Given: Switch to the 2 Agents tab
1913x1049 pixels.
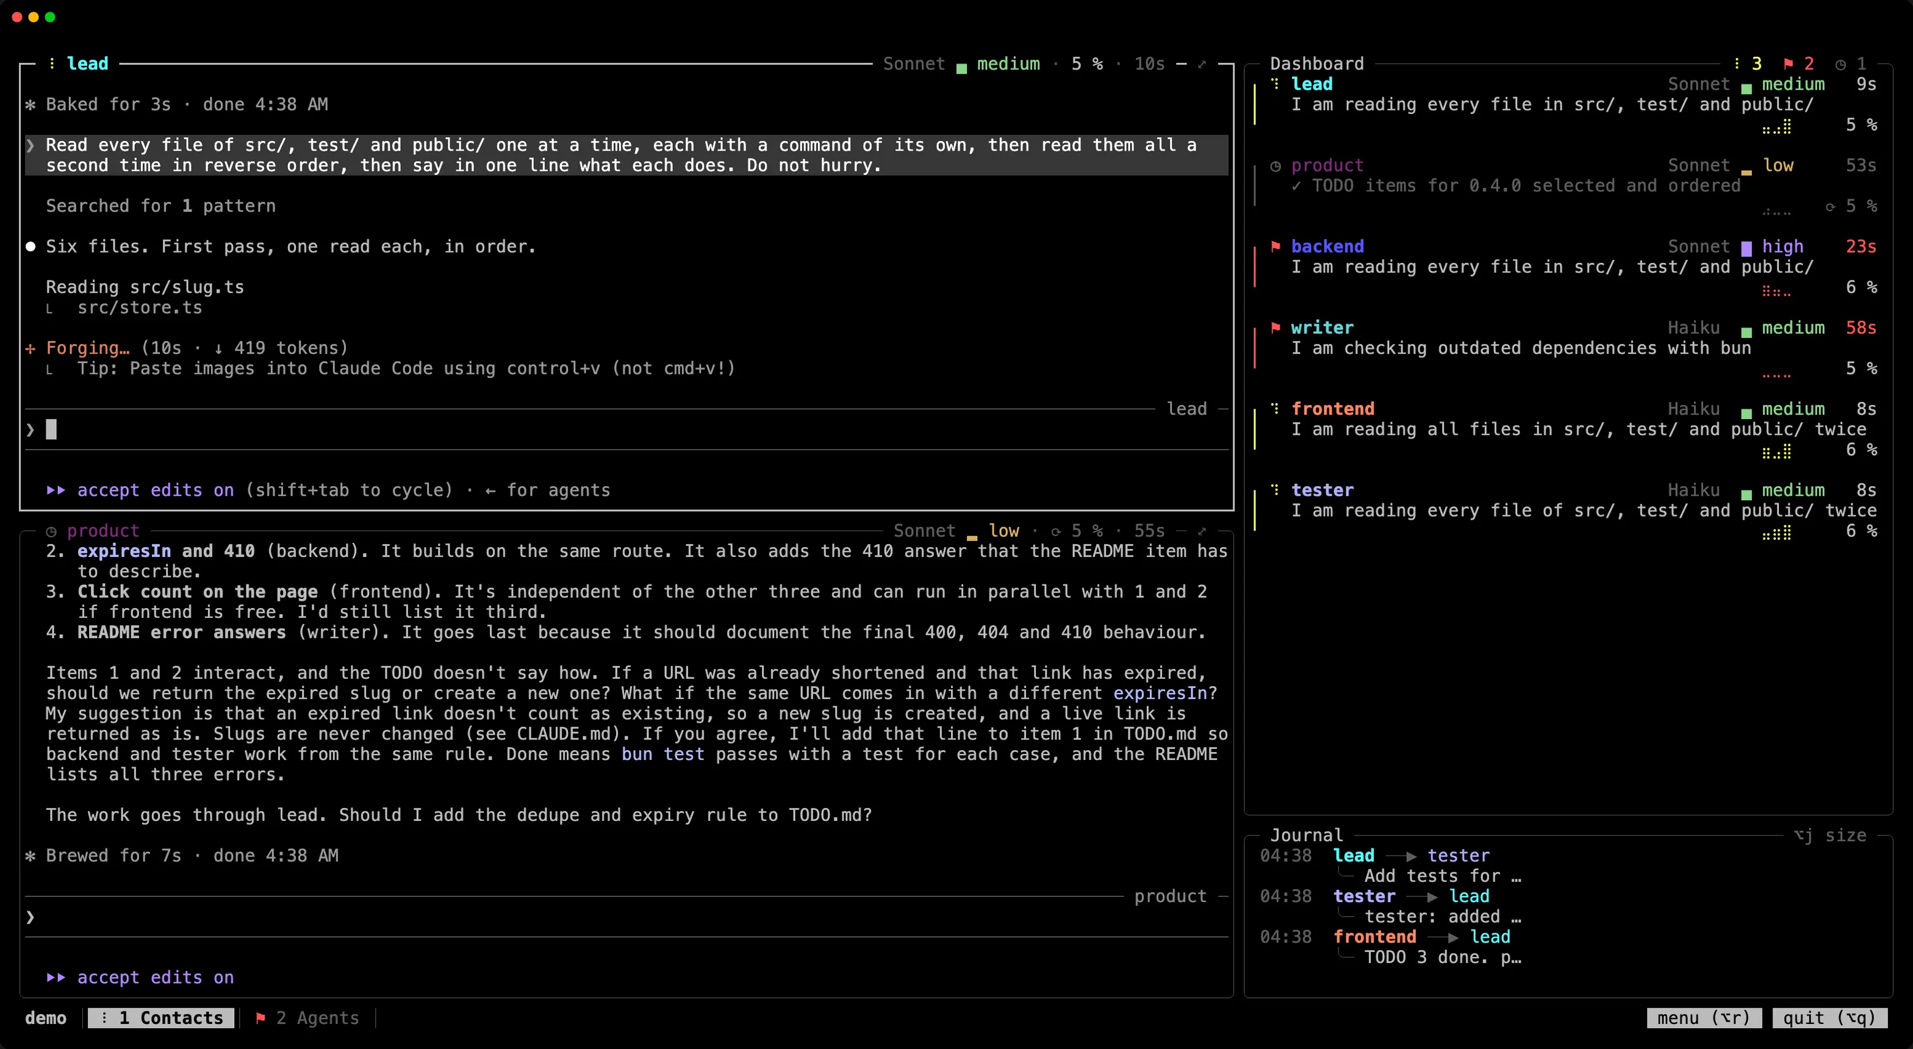Looking at the screenshot, I should (x=307, y=1018).
